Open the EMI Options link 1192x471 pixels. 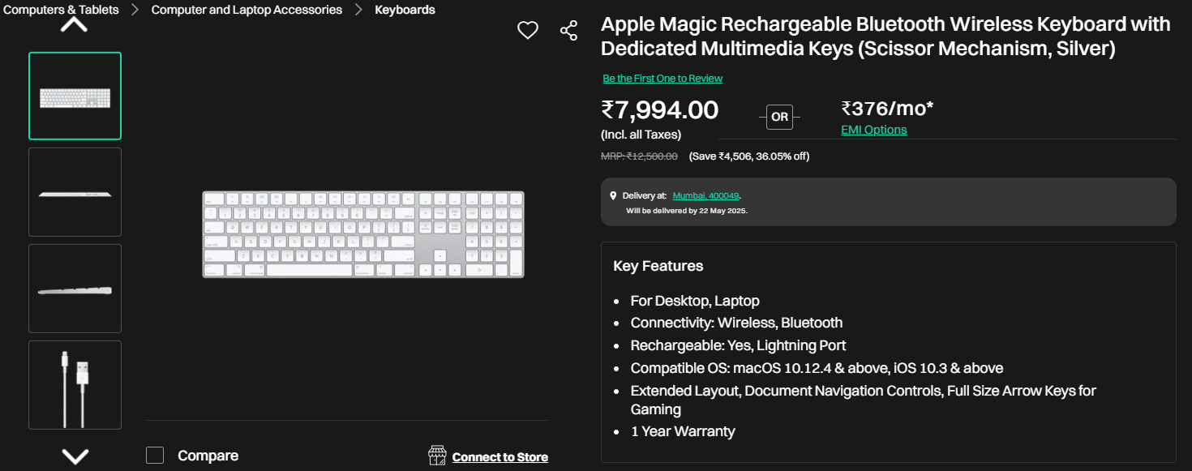(x=873, y=130)
